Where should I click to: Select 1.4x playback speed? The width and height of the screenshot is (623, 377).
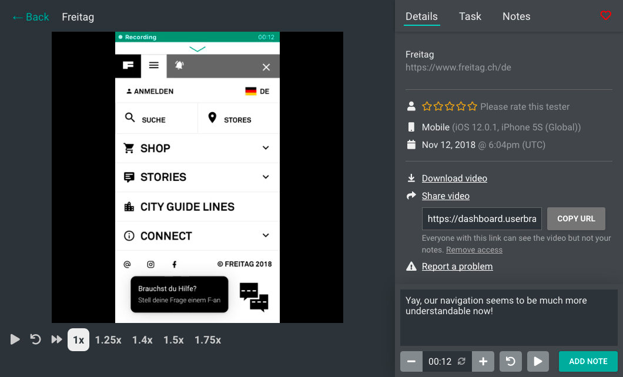142,340
